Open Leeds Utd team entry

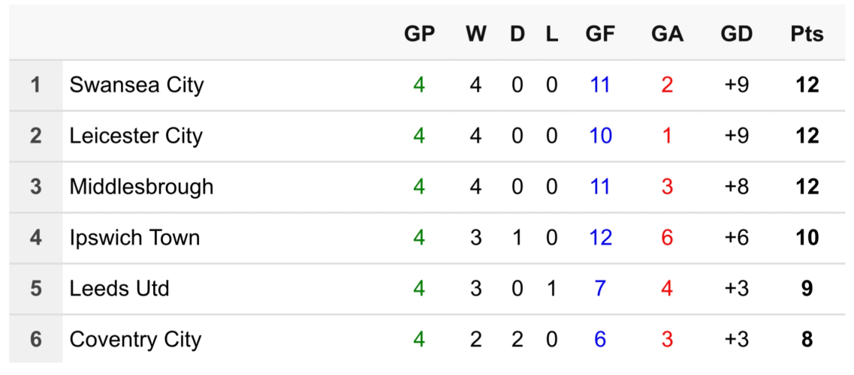point(119,289)
